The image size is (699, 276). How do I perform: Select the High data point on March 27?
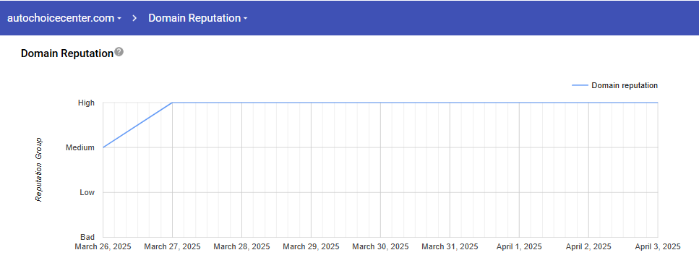pos(173,103)
